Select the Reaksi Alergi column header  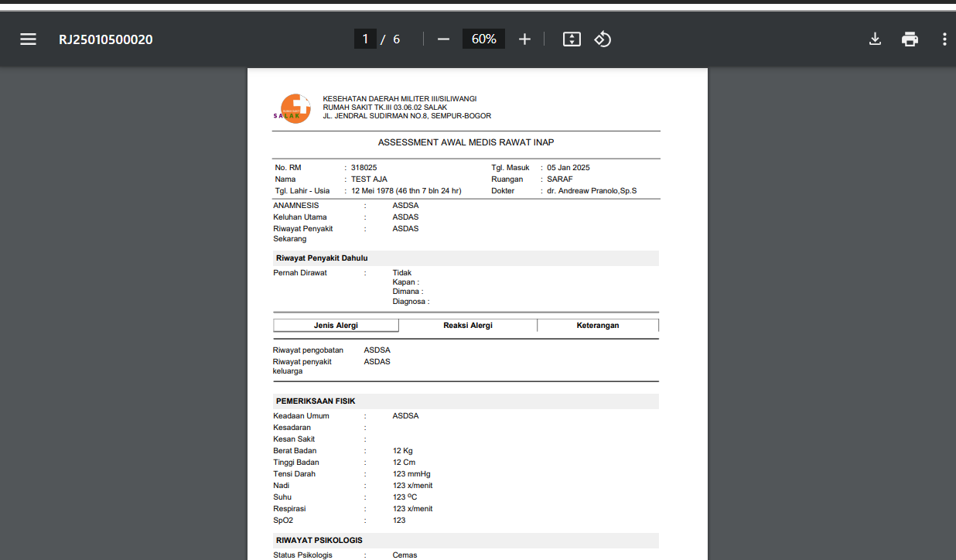click(x=468, y=326)
